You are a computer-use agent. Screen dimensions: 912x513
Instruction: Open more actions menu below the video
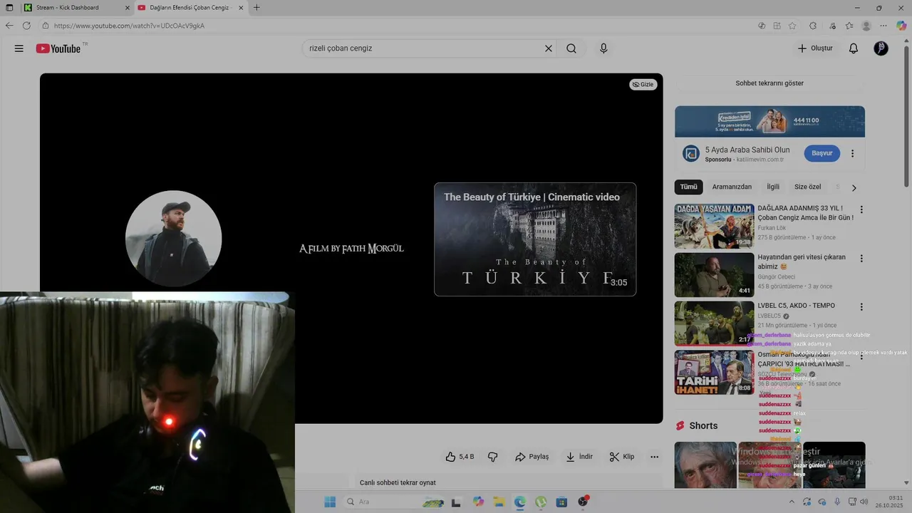coord(655,457)
